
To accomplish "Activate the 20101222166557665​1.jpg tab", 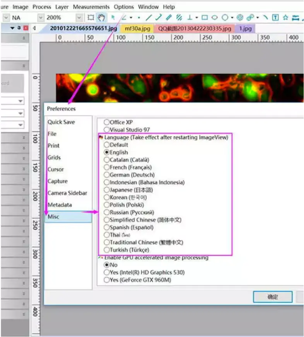I will (x=84, y=29).
